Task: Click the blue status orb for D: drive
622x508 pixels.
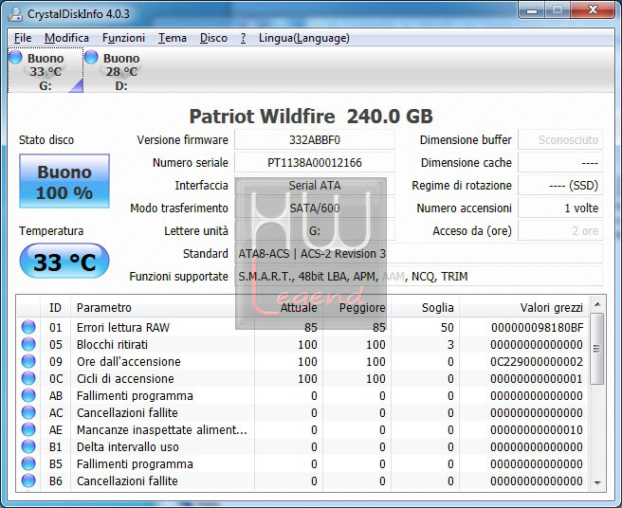Action: coord(91,57)
